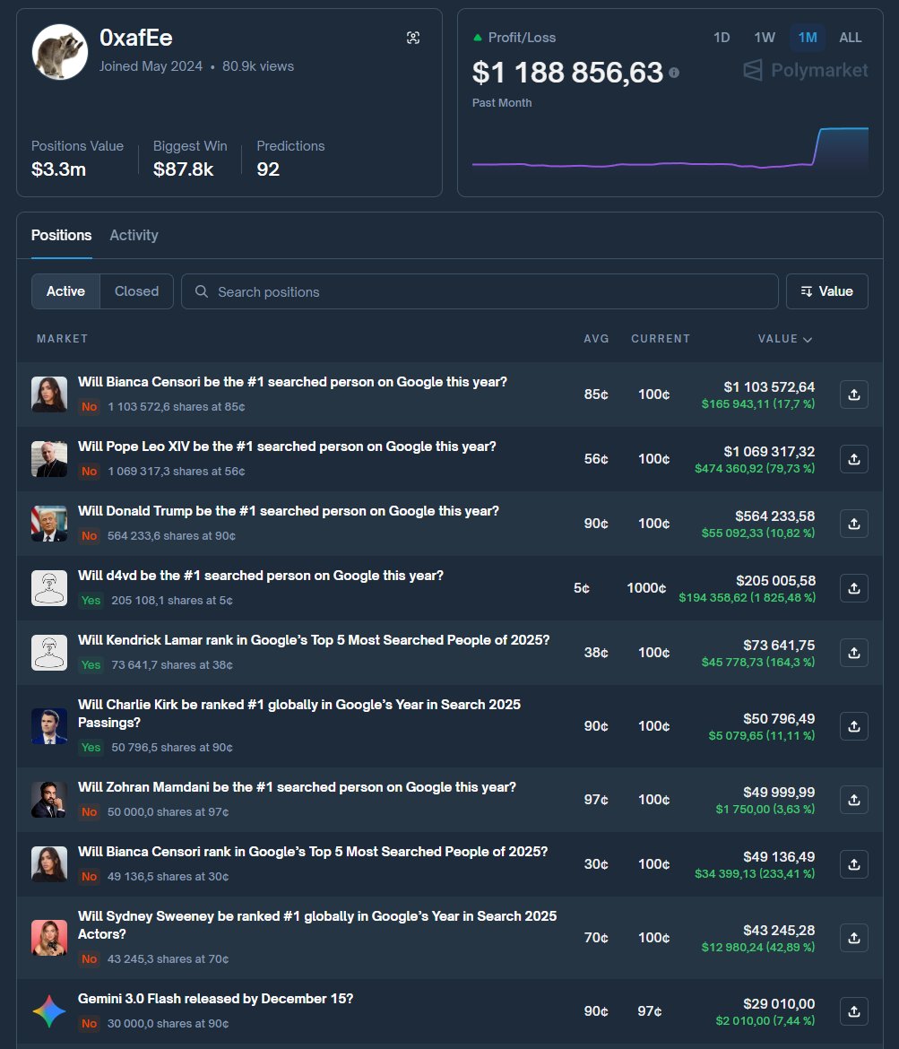Viewport: 899px width, 1049px height.
Task: Show Closed positions
Action: [x=136, y=291]
